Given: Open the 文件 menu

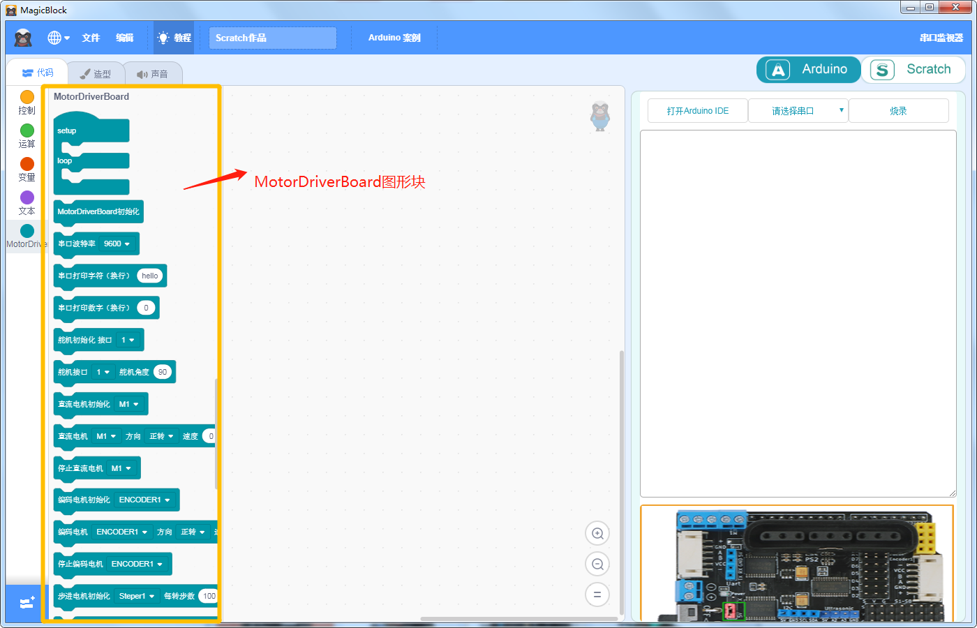Looking at the screenshot, I should 91,38.
